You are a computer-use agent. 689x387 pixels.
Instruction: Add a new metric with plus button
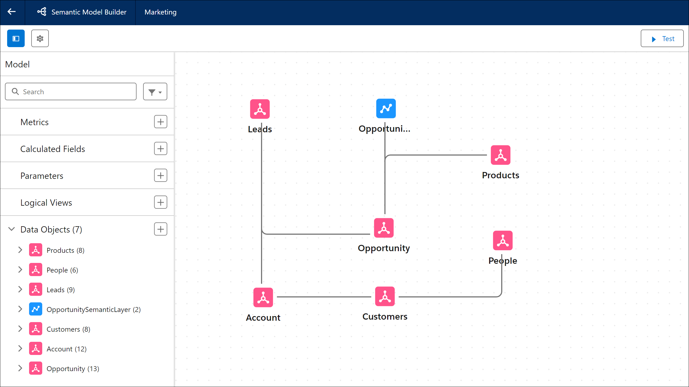tap(161, 122)
